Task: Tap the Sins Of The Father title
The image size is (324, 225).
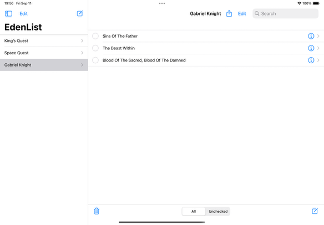Action: coord(120,36)
